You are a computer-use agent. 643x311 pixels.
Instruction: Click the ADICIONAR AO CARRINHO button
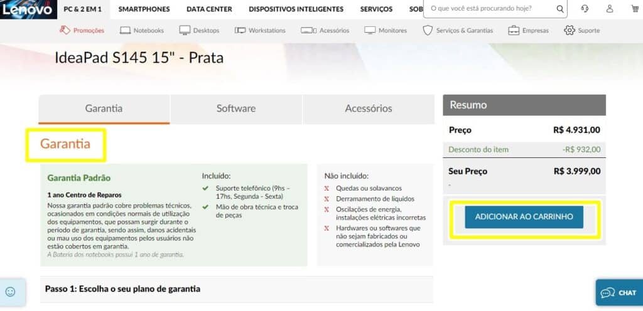click(524, 217)
